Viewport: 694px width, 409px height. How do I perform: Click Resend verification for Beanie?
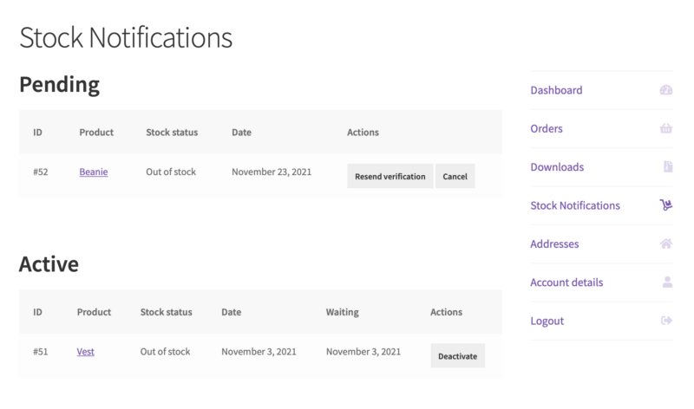pyautogui.click(x=390, y=176)
